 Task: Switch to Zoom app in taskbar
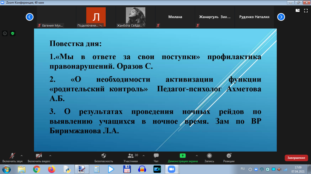point(172,169)
